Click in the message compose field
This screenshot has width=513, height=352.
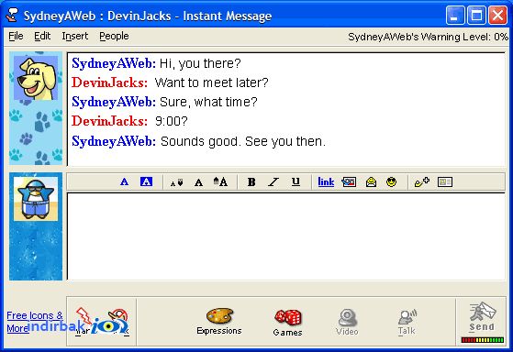[x=286, y=236]
